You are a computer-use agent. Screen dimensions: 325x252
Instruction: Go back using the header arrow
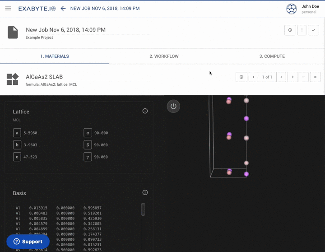(63, 9)
